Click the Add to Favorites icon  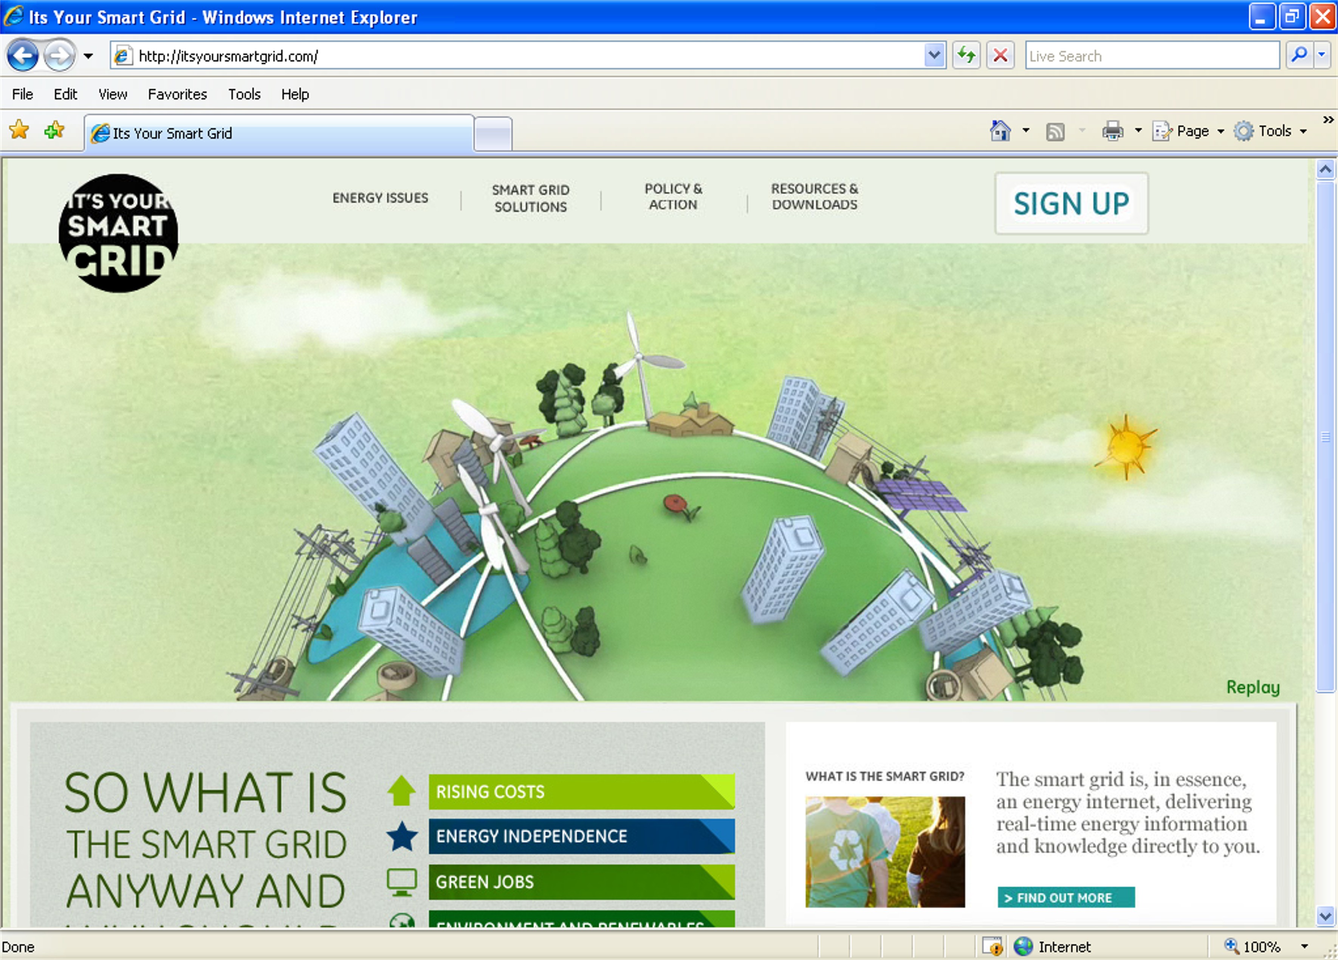[54, 130]
